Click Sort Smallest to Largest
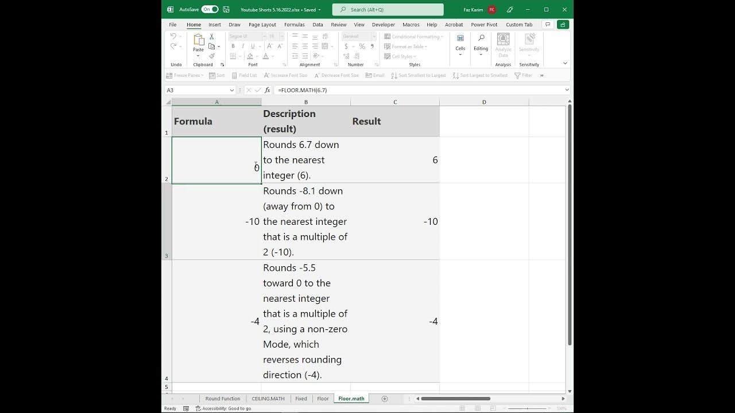Screen dimensions: 735x413 point(419,75)
